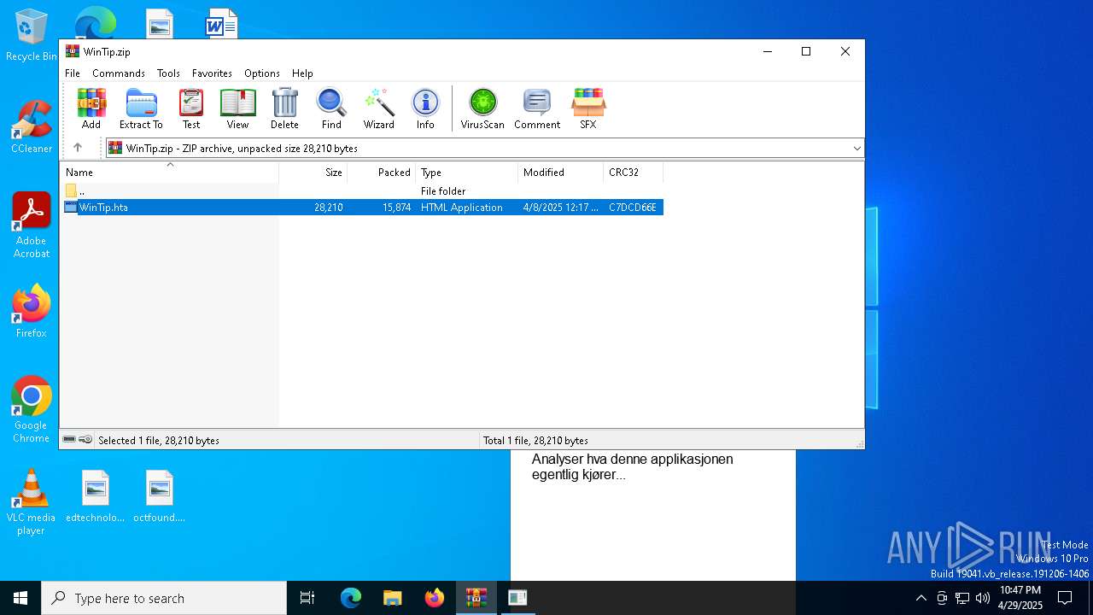Open the notification center
The width and height of the screenshot is (1093, 615).
[x=1065, y=598]
